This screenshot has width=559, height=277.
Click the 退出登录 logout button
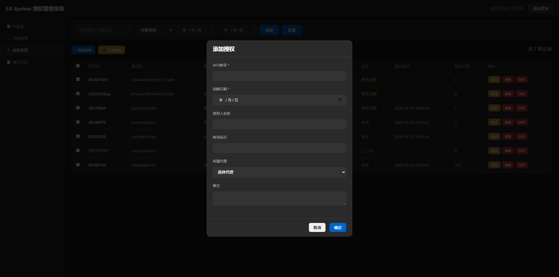[541, 9]
